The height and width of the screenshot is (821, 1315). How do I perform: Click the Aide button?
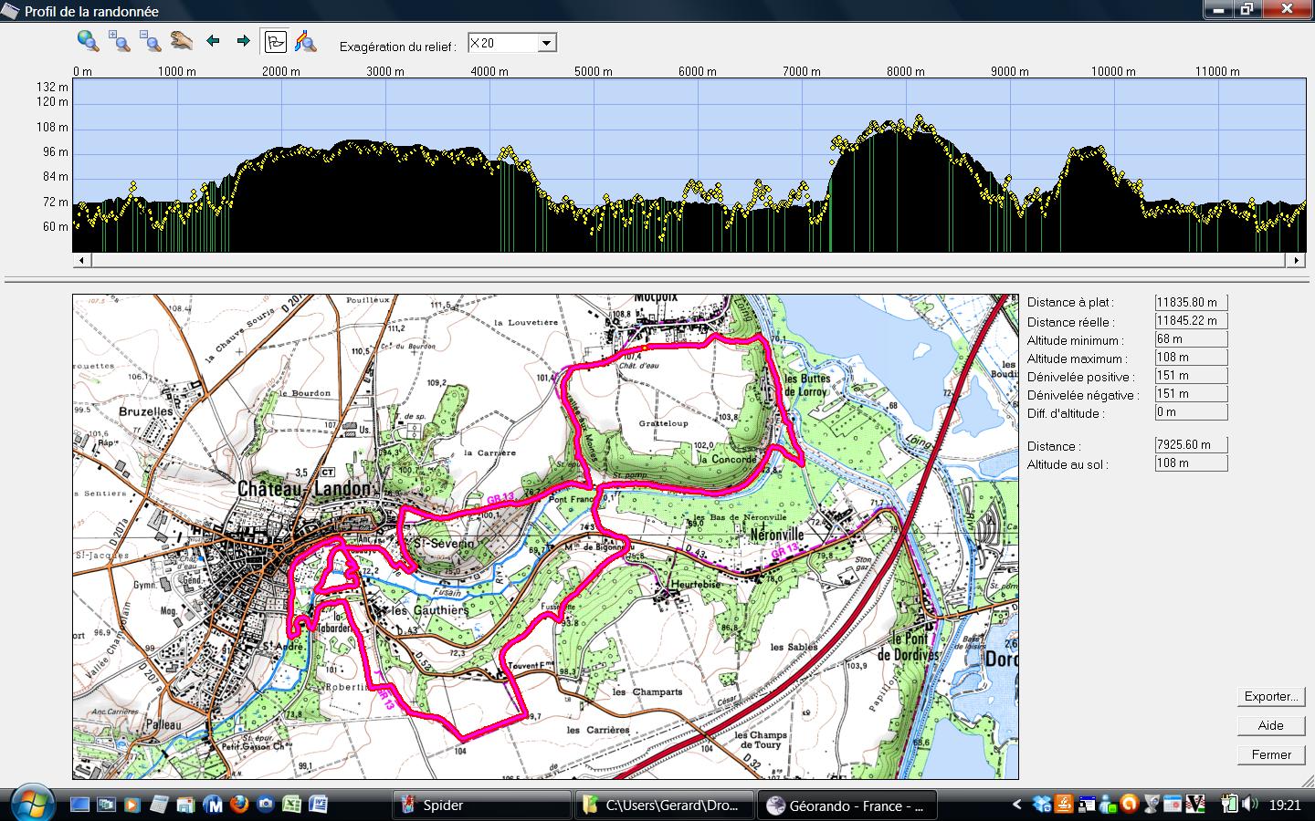coord(1271,725)
